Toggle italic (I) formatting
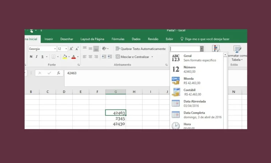The image size is (271, 163). (36, 57)
